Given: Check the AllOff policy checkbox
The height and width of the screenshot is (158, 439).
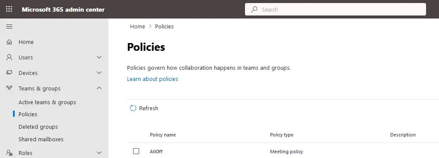Looking at the screenshot, I should (x=136, y=151).
